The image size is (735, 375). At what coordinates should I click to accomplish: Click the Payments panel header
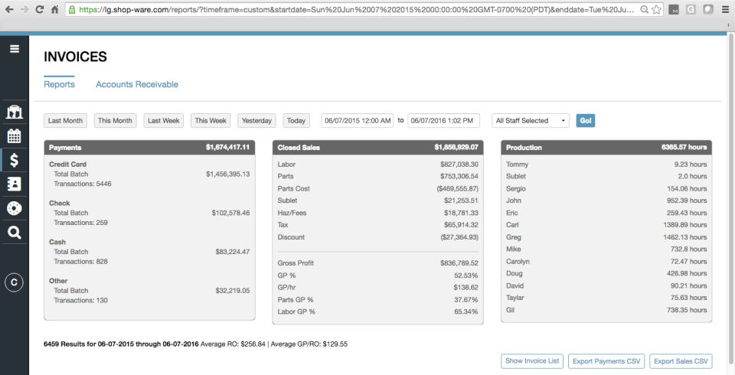149,147
